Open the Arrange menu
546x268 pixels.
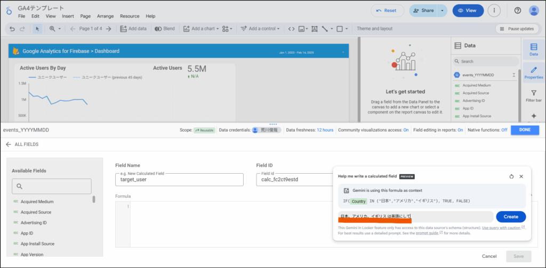[106, 17]
